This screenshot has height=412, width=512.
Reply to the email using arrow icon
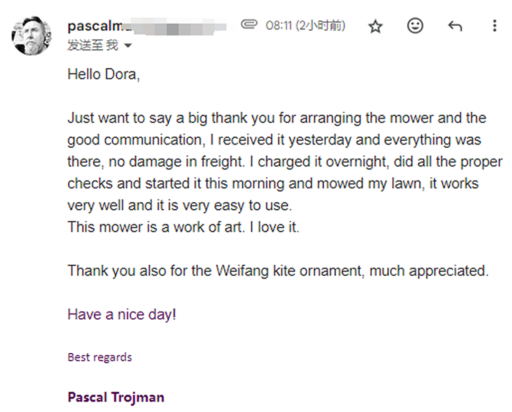(x=455, y=27)
